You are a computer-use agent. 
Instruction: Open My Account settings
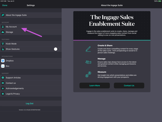point(31,27)
